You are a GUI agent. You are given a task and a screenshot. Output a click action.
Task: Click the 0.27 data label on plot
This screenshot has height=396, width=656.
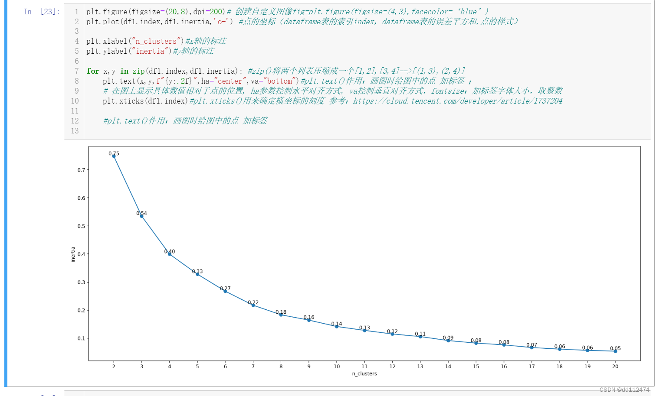tap(225, 288)
